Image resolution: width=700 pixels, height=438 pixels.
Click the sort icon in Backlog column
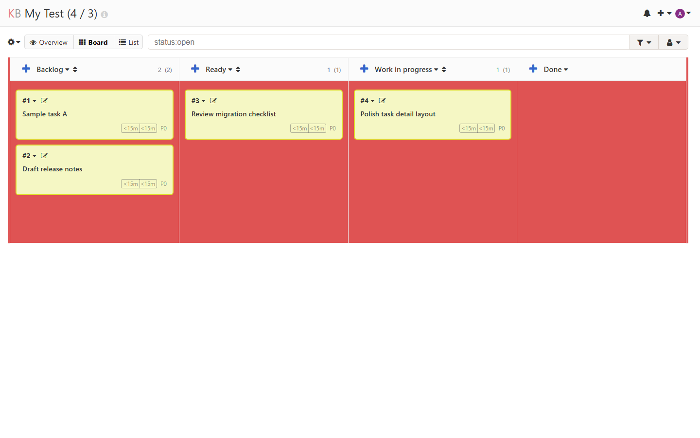75,70
